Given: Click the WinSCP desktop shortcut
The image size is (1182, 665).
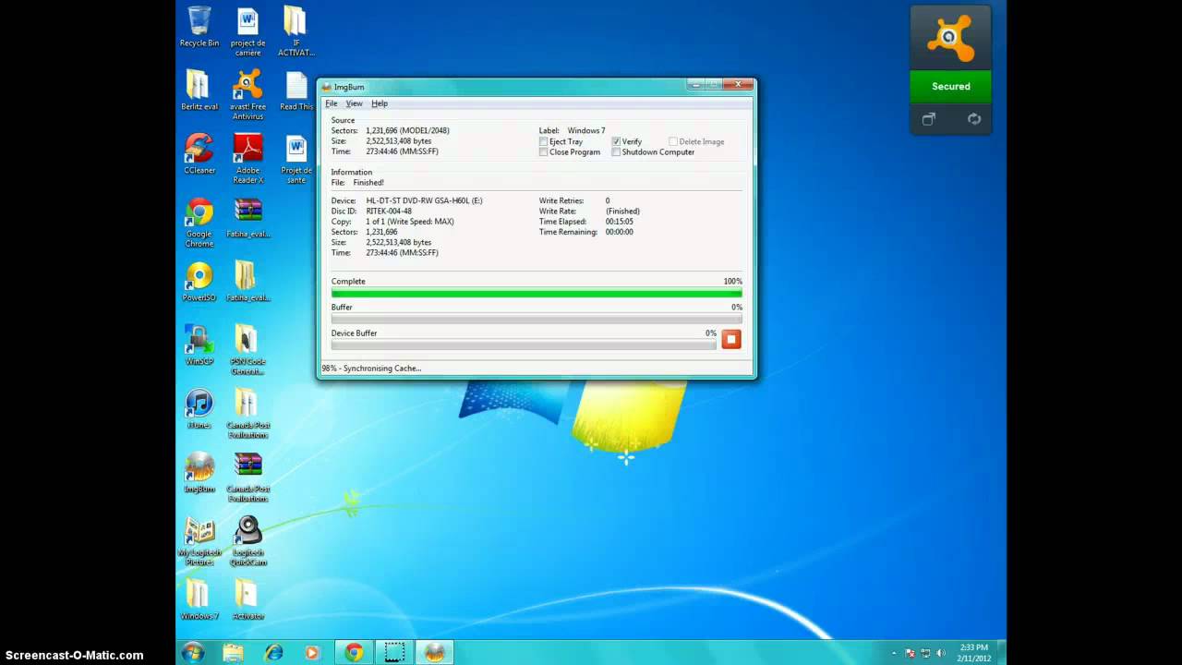Looking at the screenshot, I should [199, 345].
